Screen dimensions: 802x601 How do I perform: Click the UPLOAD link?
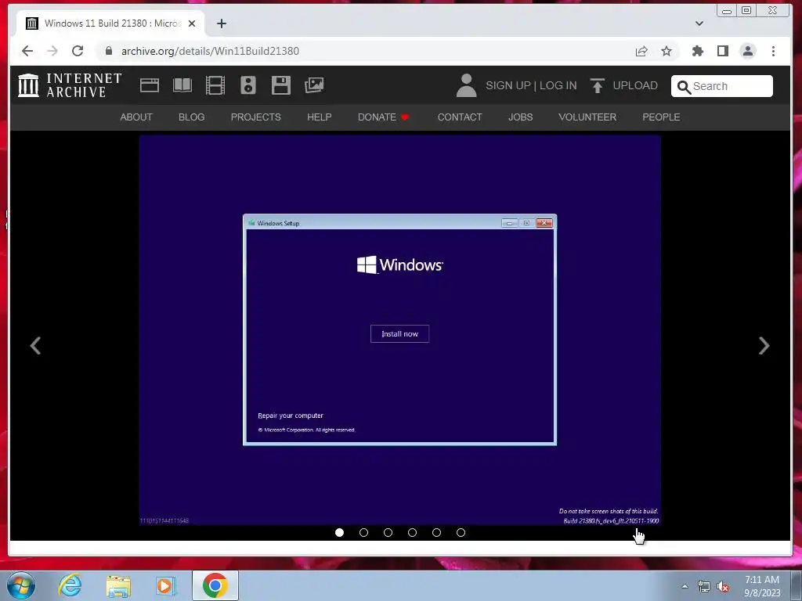point(635,85)
